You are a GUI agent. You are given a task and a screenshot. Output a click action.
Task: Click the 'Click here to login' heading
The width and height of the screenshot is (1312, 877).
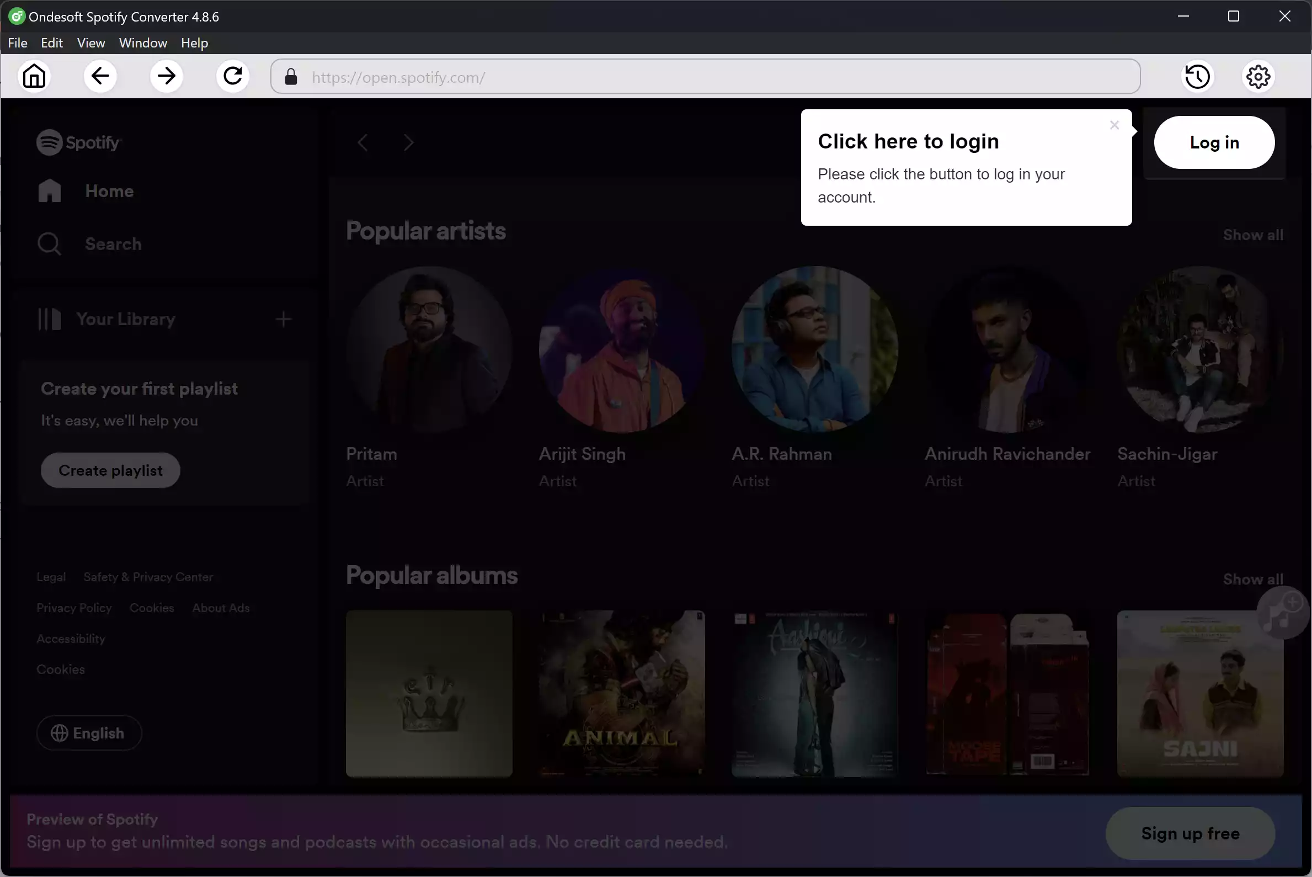pos(908,141)
